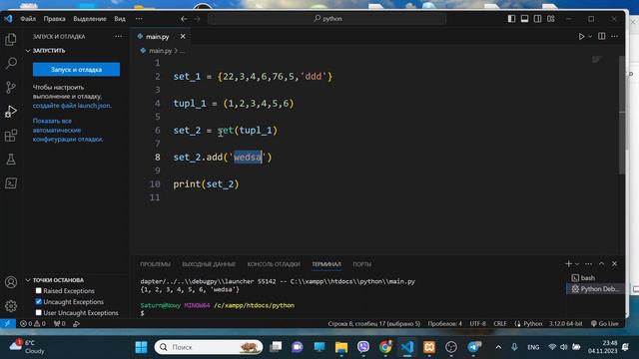Image resolution: width=639 pixels, height=359 pixels.
Task: Open terminal panel More Actions ellipsis
Action: (588, 263)
